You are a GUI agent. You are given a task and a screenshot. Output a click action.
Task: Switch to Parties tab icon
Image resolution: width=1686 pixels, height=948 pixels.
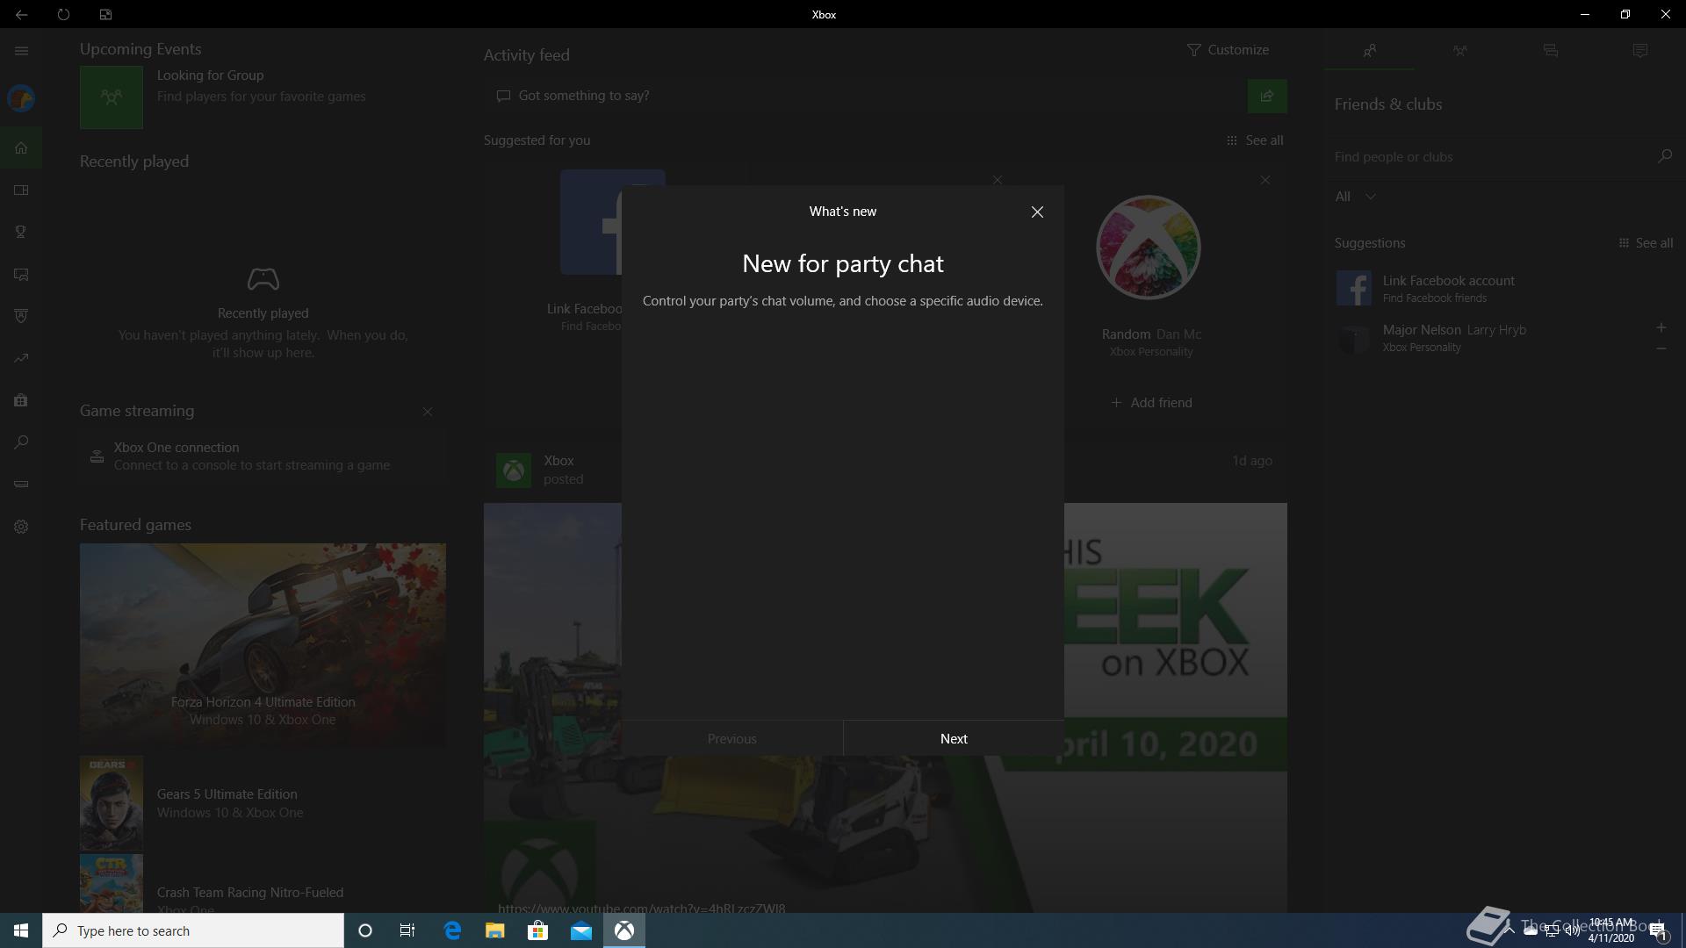point(1459,51)
